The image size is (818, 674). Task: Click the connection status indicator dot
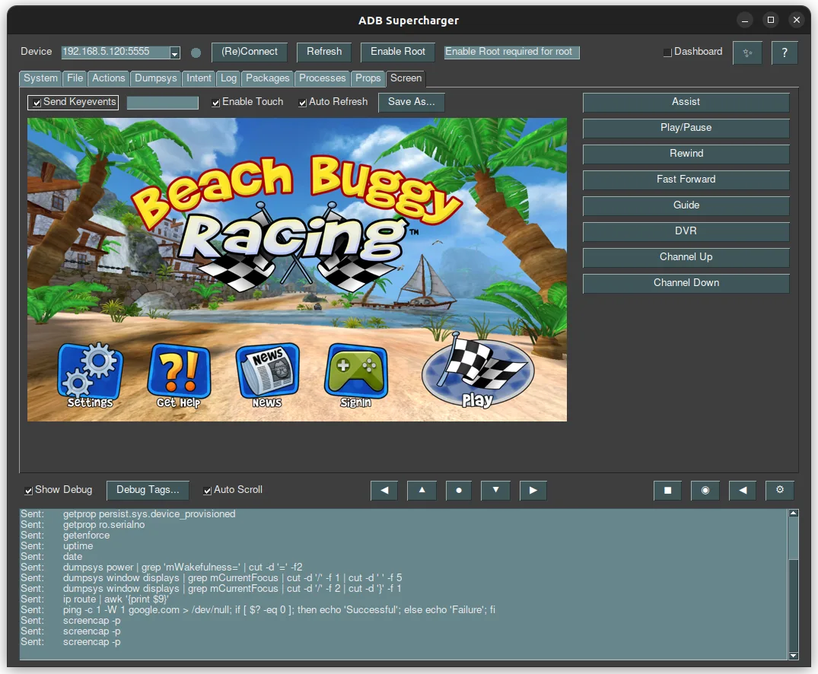[x=196, y=52]
